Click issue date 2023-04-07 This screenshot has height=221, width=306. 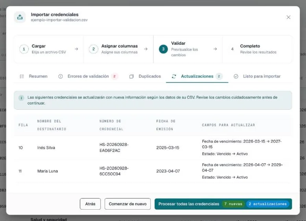point(168,171)
